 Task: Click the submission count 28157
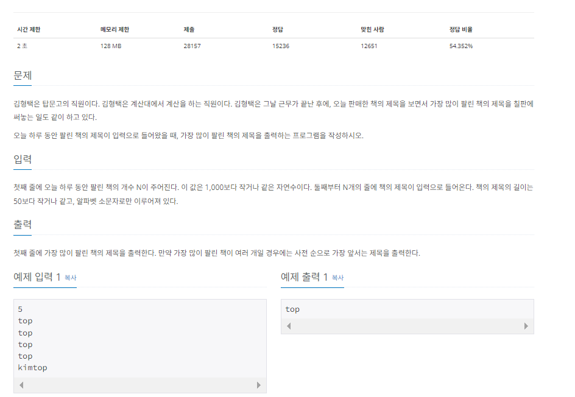192,46
